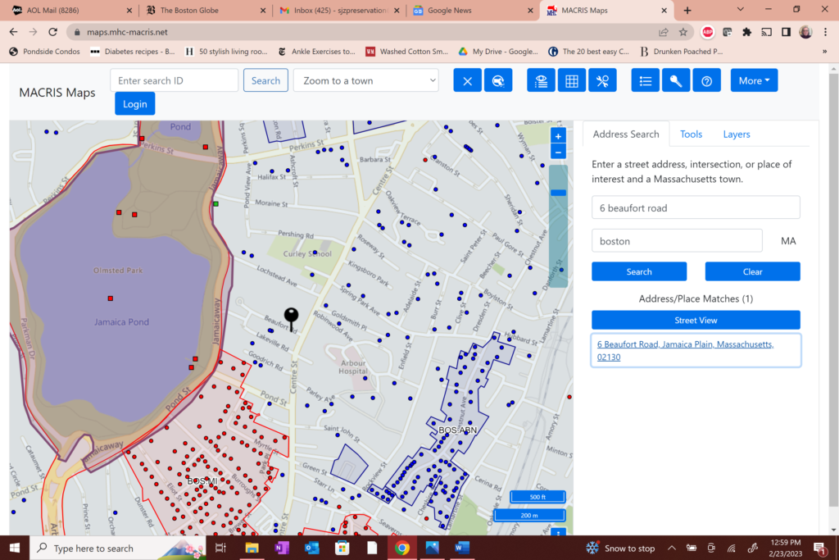The height and width of the screenshot is (560, 839).
Task: Open the eye layer visibility list icon
Action: pos(541,80)
